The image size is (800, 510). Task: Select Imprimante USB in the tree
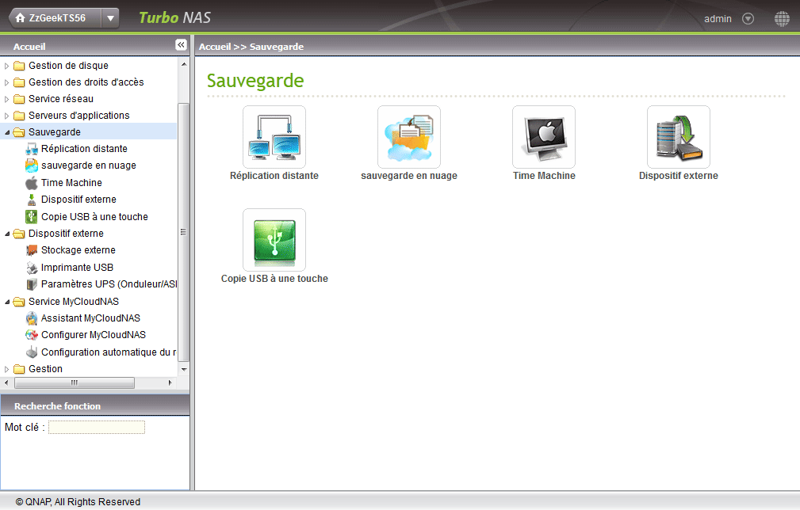77,268
